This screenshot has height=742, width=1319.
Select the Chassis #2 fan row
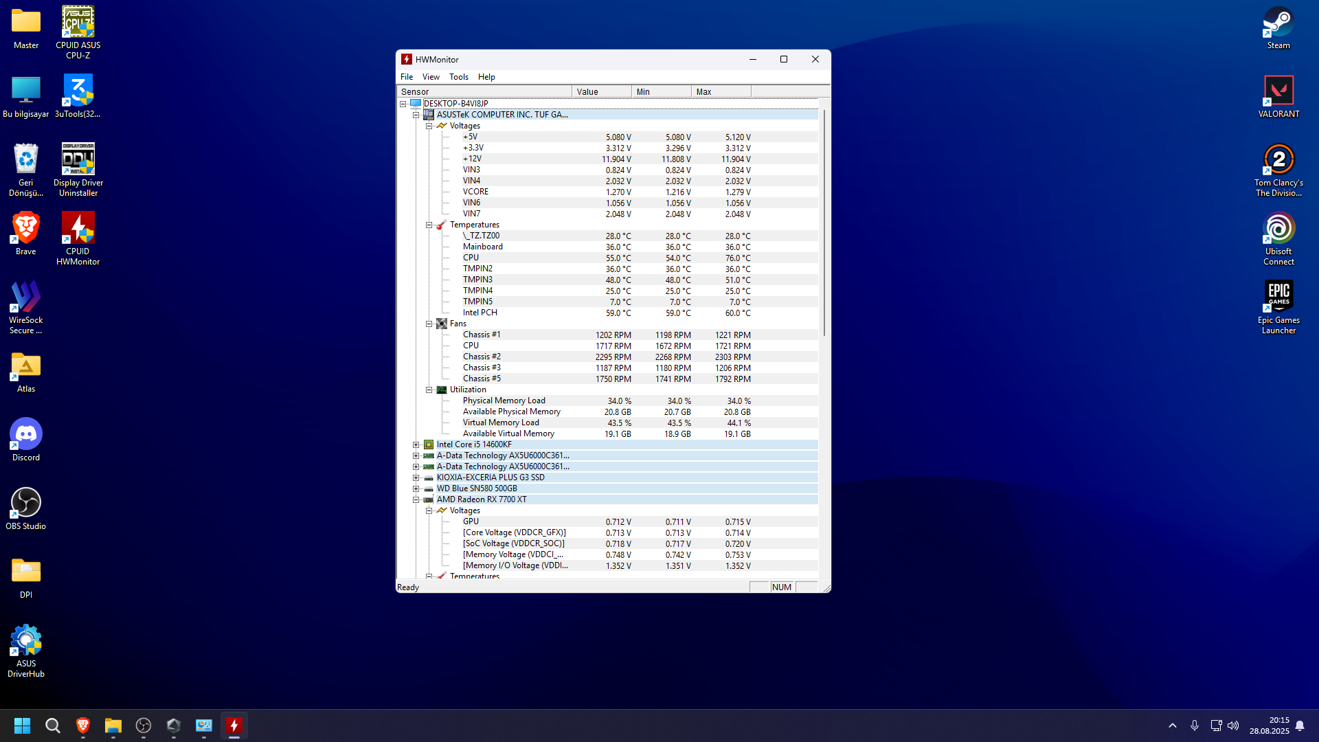607,357
